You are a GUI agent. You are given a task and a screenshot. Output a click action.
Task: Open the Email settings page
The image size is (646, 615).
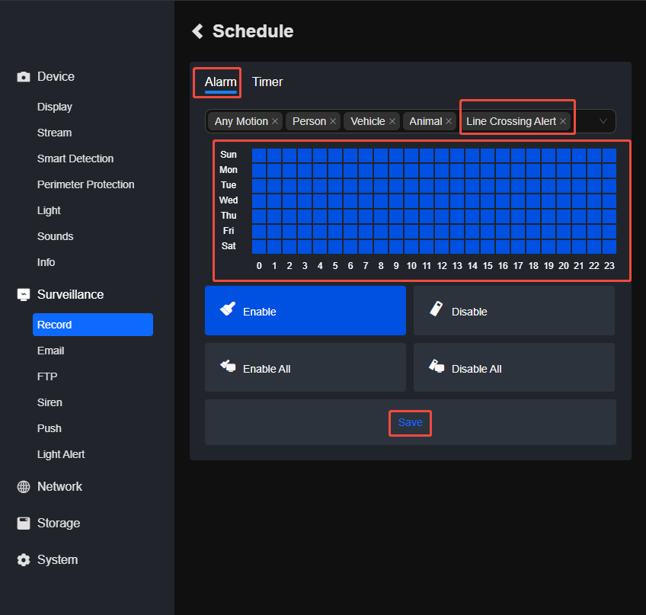click(x=51, y=351)
